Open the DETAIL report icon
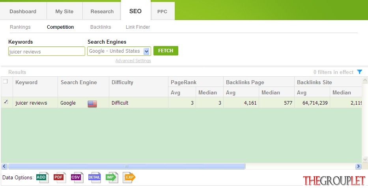The width and height of the screenshot is (368, 188). click(x=95, y=177)
